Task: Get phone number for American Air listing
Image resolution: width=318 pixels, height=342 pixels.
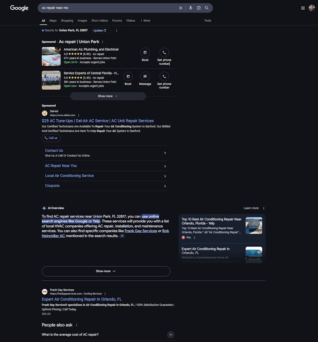Action: (164, 53)
